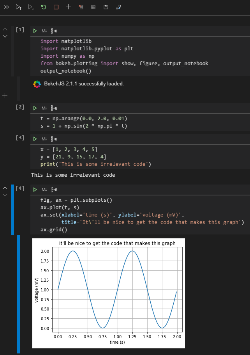Clear all cell outputs
Viewport: 250px width, 355px height.
(81, 7)
